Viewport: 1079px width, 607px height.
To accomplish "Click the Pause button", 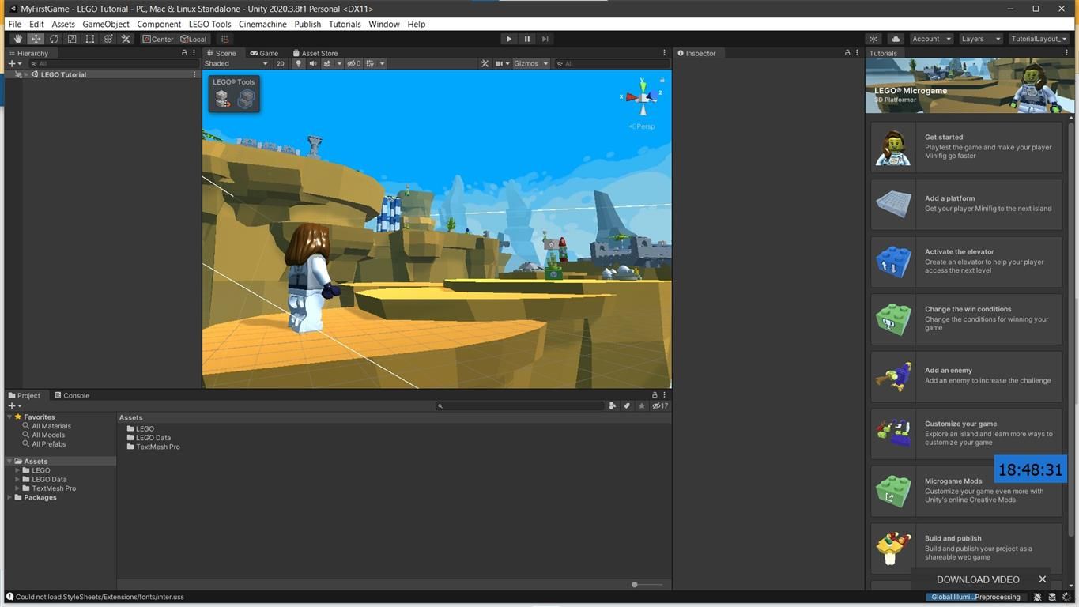I will point(526,39).
